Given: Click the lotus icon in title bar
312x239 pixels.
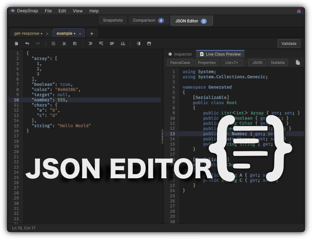Looking at the screenshot, I should point(299,11).
